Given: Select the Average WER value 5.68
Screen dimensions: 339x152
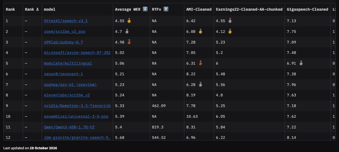Looking at the screenshot, I should tap(120, 138).
